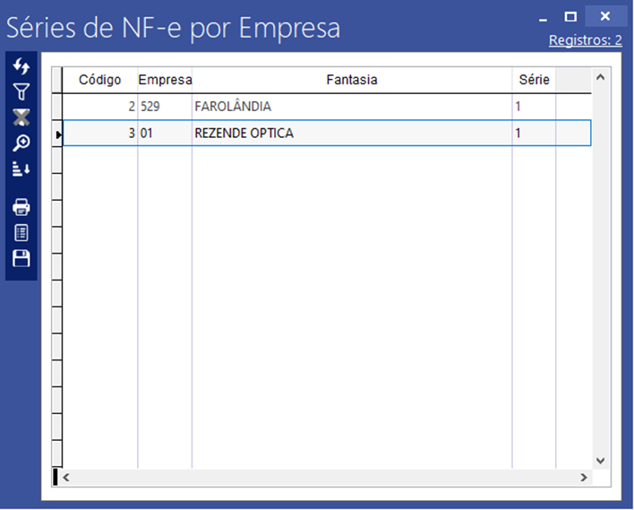Click the vertical scrollbar up arrow
This screenshot has height=510, width=634.
click(x=601, y=78)
